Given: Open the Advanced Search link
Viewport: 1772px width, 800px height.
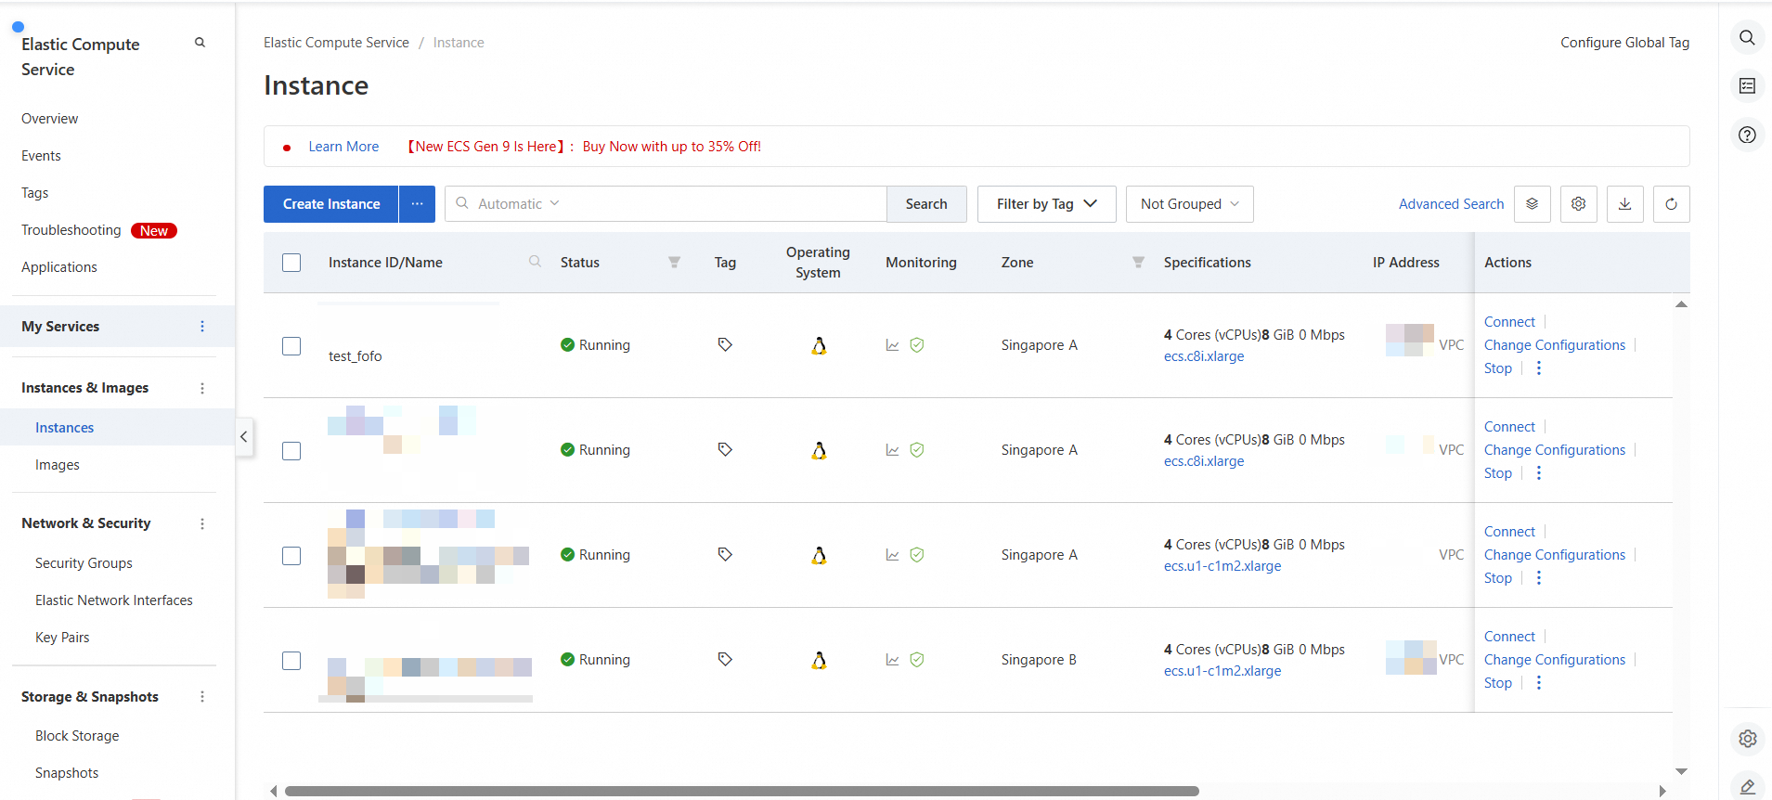Looking at the screenshot, I should click(x=1451, y=204).
